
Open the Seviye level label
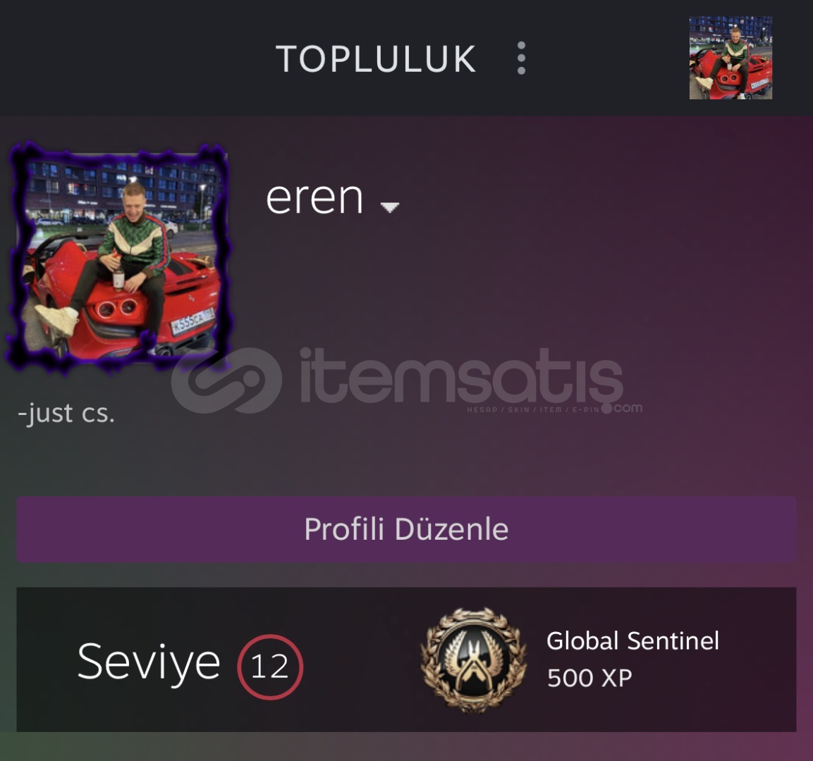coord(149,662)
